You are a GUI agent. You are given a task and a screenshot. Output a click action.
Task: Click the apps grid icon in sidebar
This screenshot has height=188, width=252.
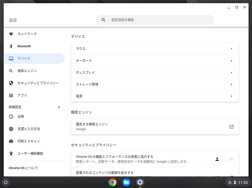11,96
